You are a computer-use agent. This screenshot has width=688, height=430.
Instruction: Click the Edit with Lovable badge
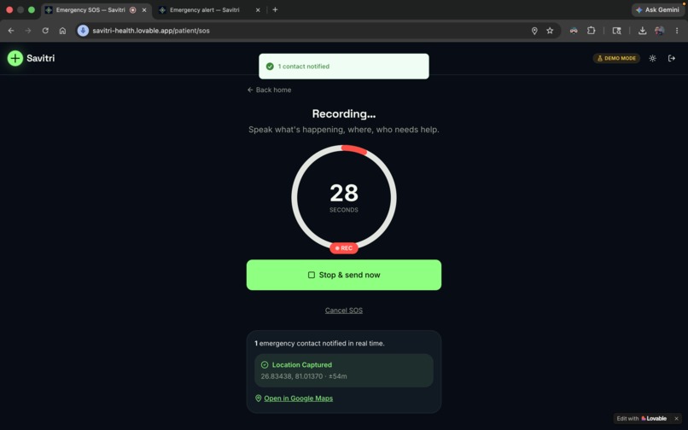[x=642, y=419]
